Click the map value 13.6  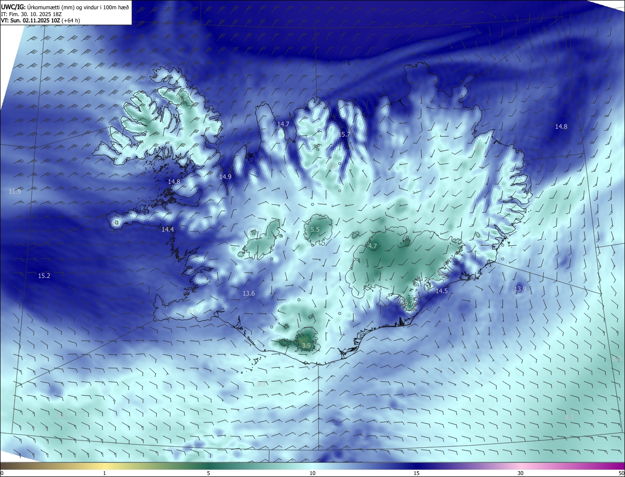[249, 293]
